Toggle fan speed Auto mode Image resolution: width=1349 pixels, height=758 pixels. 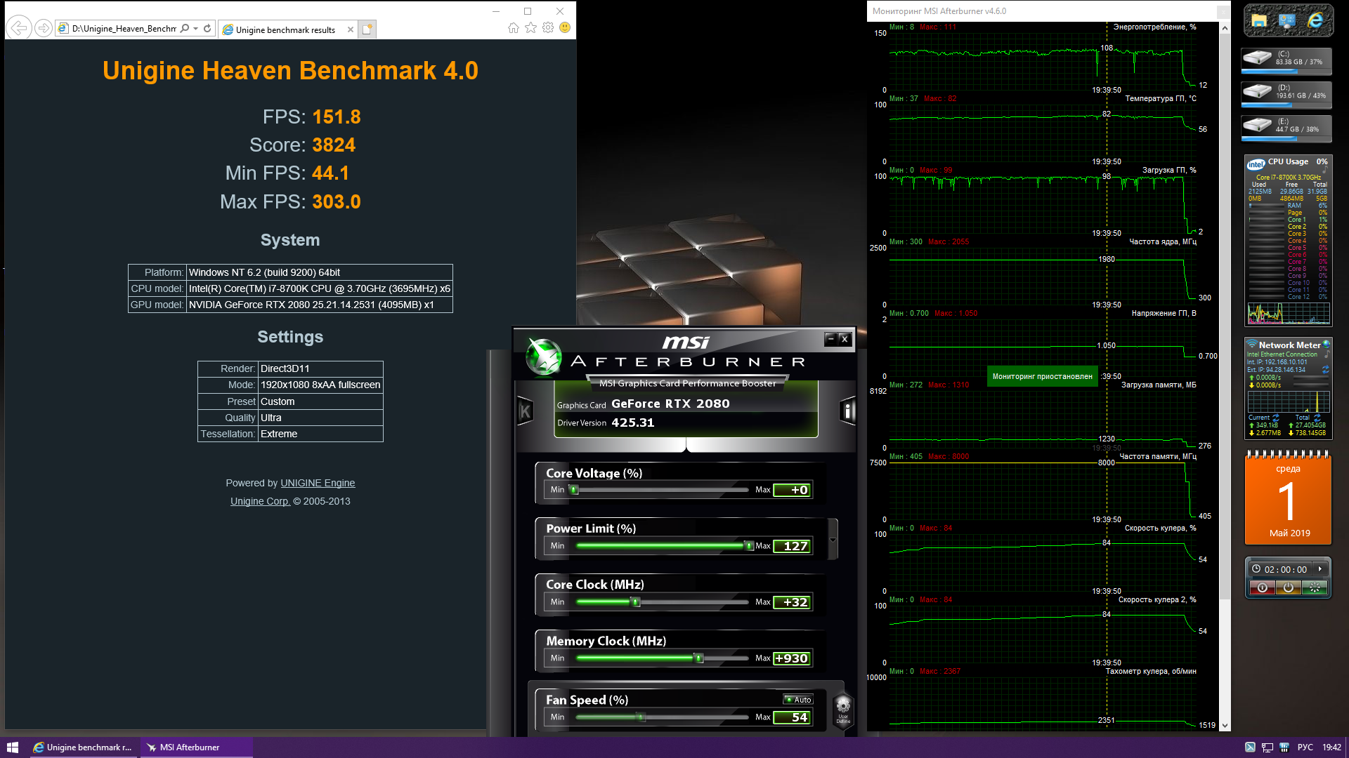coord(798,700)
